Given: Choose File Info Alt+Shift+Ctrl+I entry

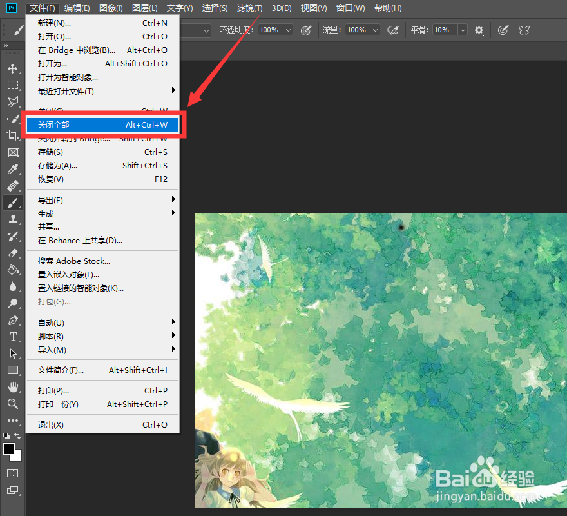Looking at the screenshot, I should 102,370.
